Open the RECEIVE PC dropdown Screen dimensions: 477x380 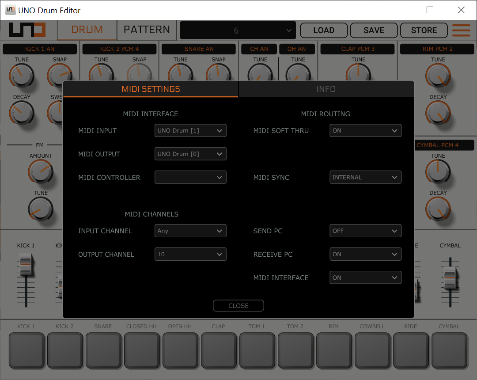pyautogui.click(x=365, y=255)
